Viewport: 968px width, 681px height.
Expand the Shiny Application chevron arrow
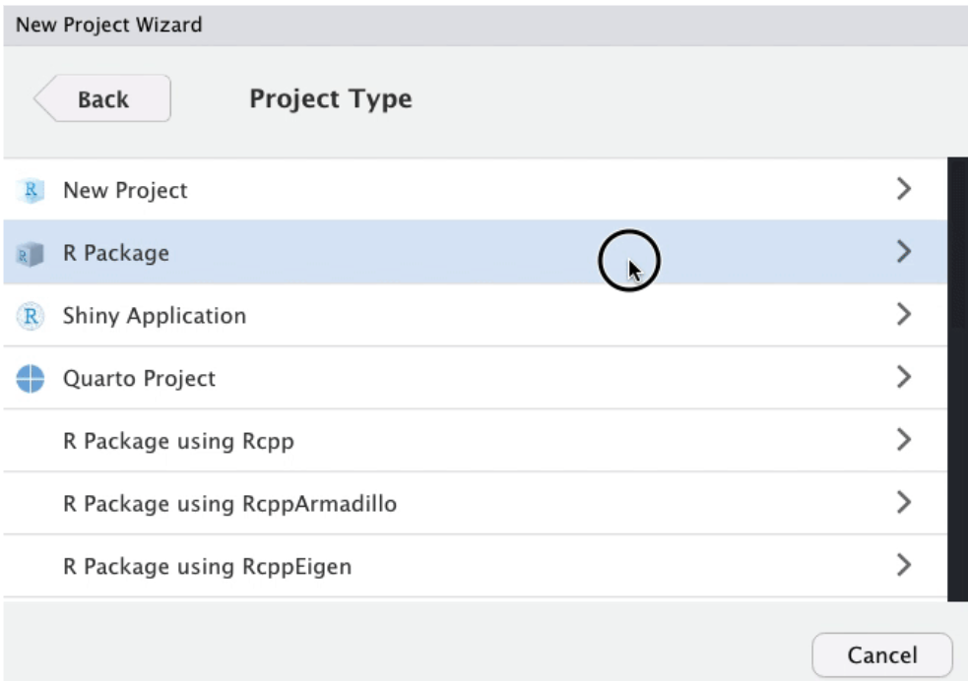click(904, 315)
